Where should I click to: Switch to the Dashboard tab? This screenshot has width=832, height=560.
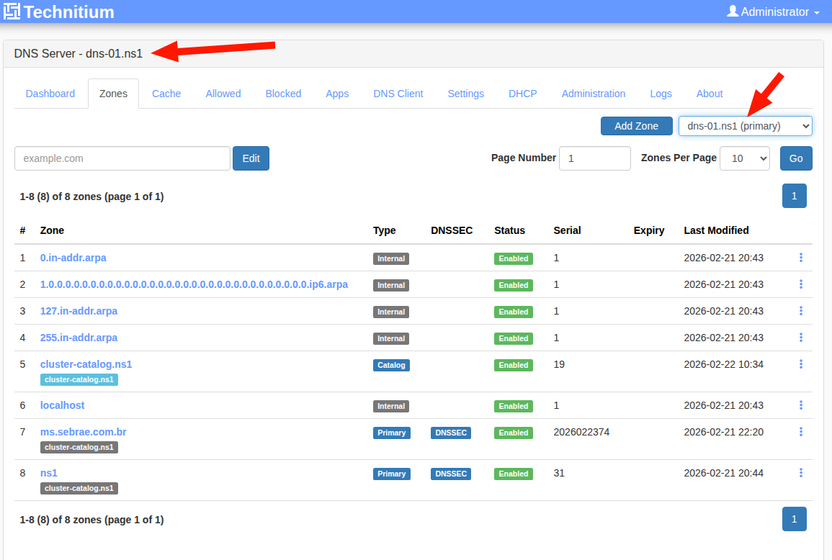[x=50, y=94]
